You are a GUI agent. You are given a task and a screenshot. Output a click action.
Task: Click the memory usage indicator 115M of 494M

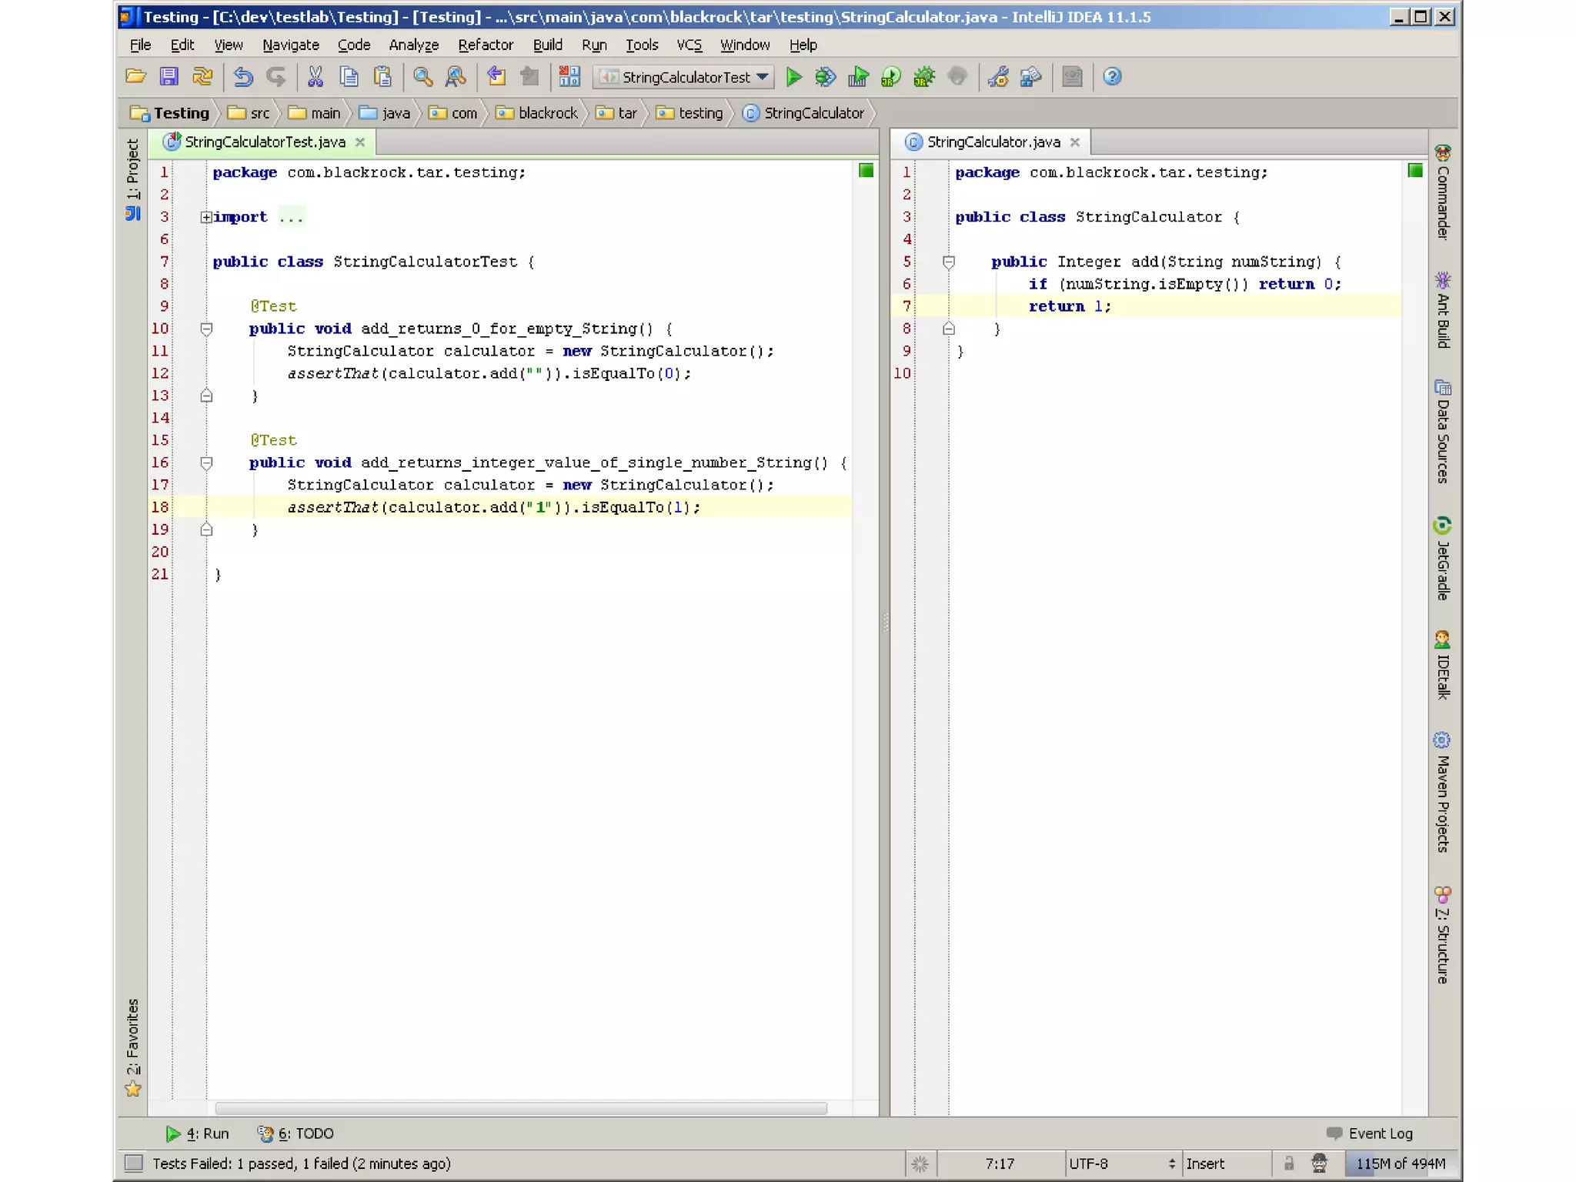click(1401, 1164)
